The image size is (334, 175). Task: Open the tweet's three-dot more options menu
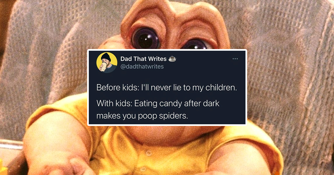pos(235,59)
